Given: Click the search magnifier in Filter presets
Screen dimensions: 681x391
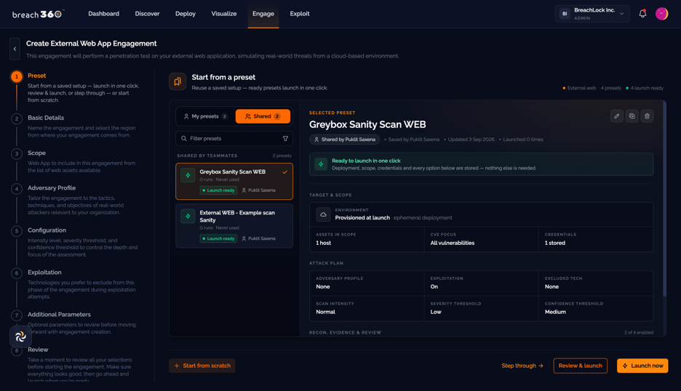Looking at the screenshot, I should click(x=184, y=138).
